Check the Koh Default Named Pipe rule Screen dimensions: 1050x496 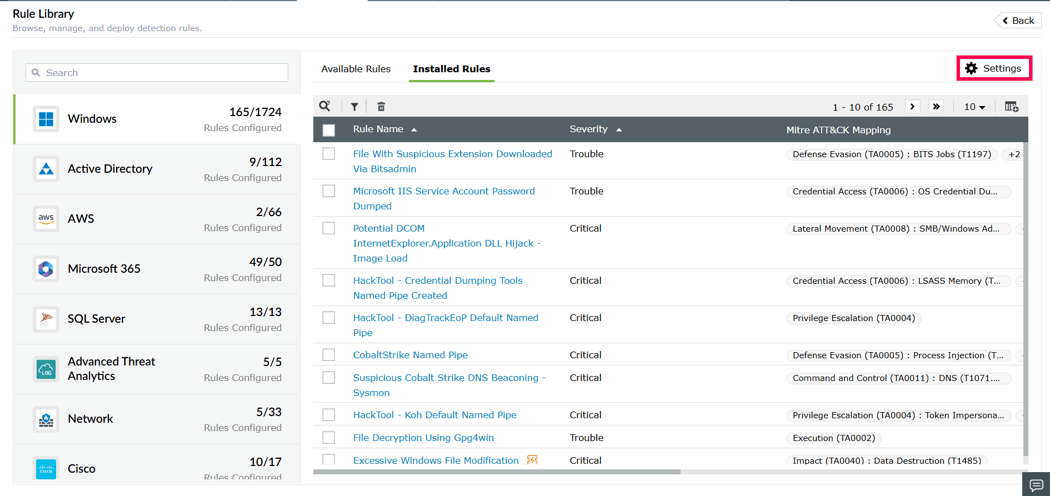(x=329, y=415)
